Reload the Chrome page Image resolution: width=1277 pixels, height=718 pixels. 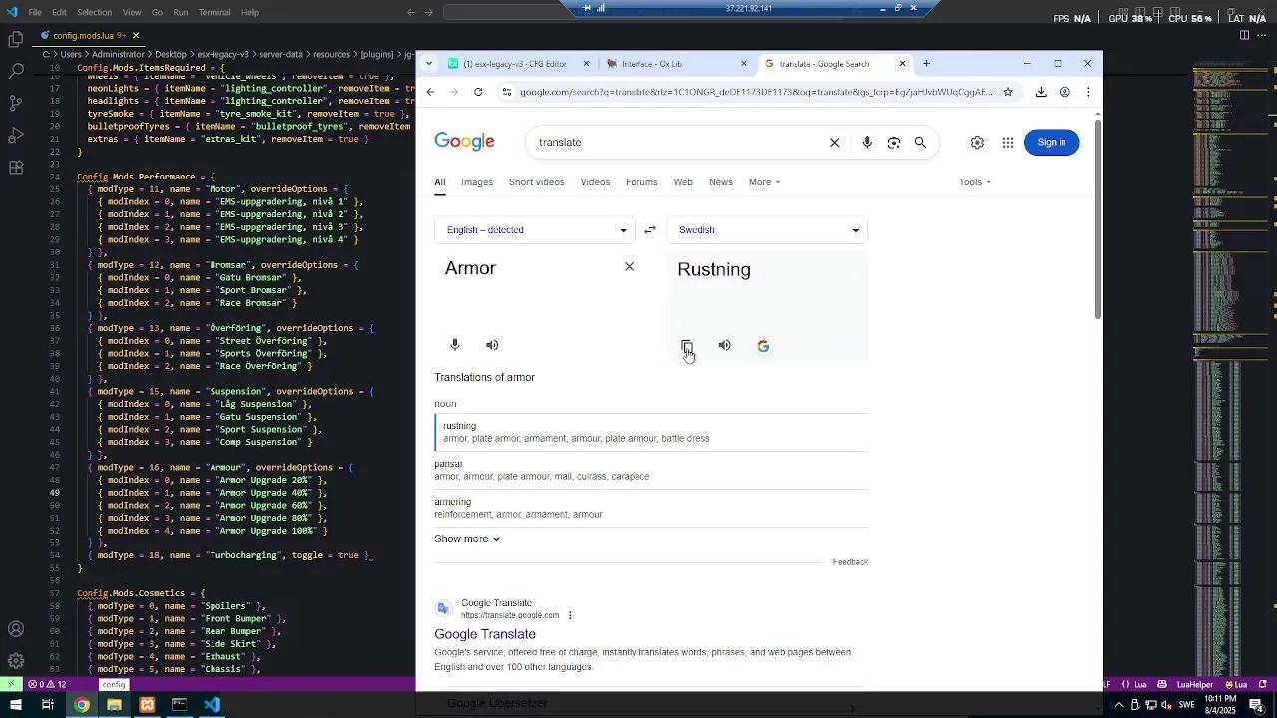point(478,92)
